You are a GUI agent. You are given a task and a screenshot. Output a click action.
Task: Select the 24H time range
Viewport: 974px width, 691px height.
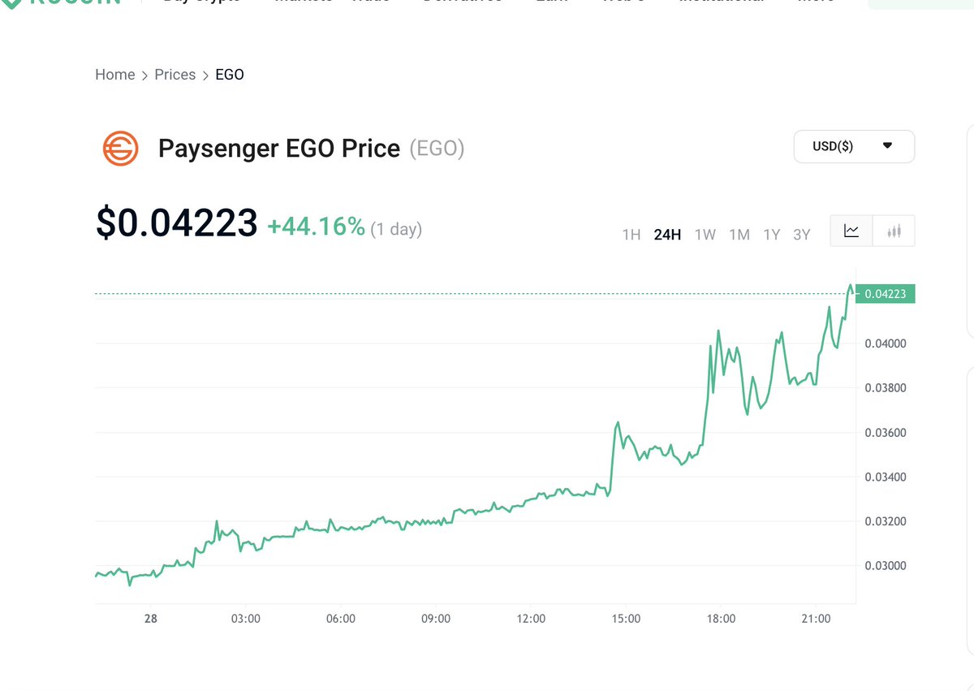click(x=667, y=235)
